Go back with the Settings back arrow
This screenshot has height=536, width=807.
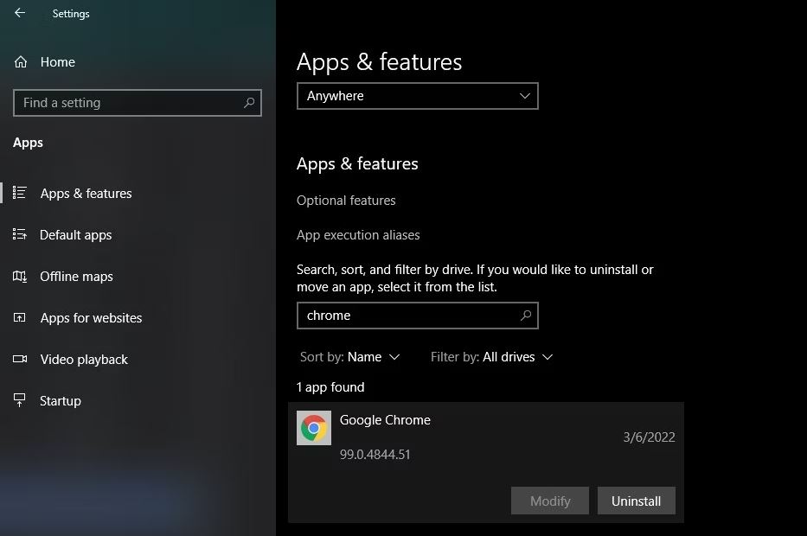(x=20, y=13)
